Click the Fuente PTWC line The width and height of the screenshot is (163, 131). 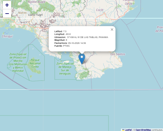[x=62, y=46]
